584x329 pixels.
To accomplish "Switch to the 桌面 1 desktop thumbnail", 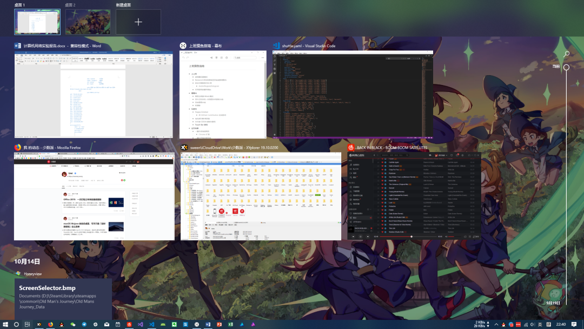I will [x=37, y=22].
